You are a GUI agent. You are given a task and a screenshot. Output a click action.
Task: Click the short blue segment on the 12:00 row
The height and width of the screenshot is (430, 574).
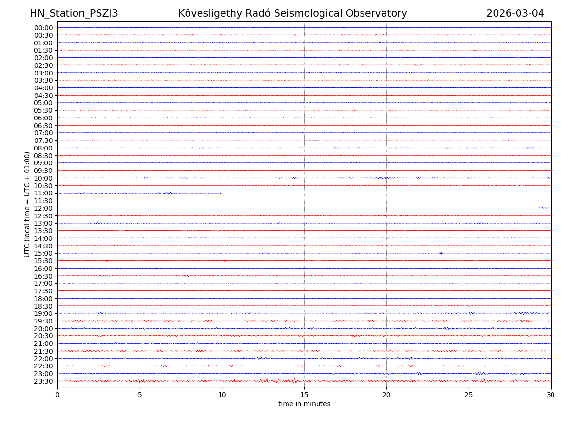coord(544,208)
